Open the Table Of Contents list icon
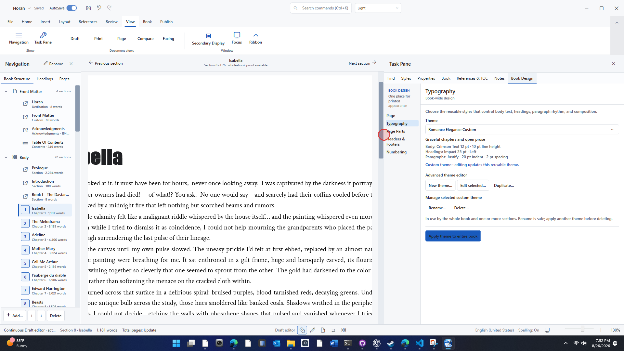 25,144
